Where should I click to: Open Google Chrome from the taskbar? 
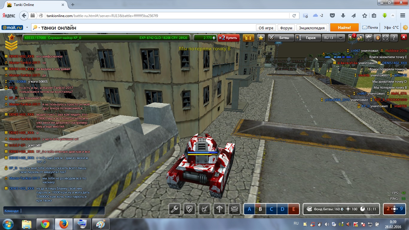45,224
